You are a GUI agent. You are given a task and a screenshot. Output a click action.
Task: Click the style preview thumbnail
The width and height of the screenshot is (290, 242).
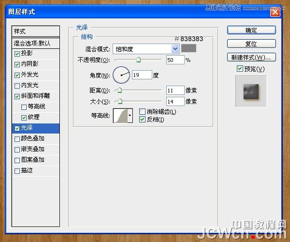click(x=251, y=91)
